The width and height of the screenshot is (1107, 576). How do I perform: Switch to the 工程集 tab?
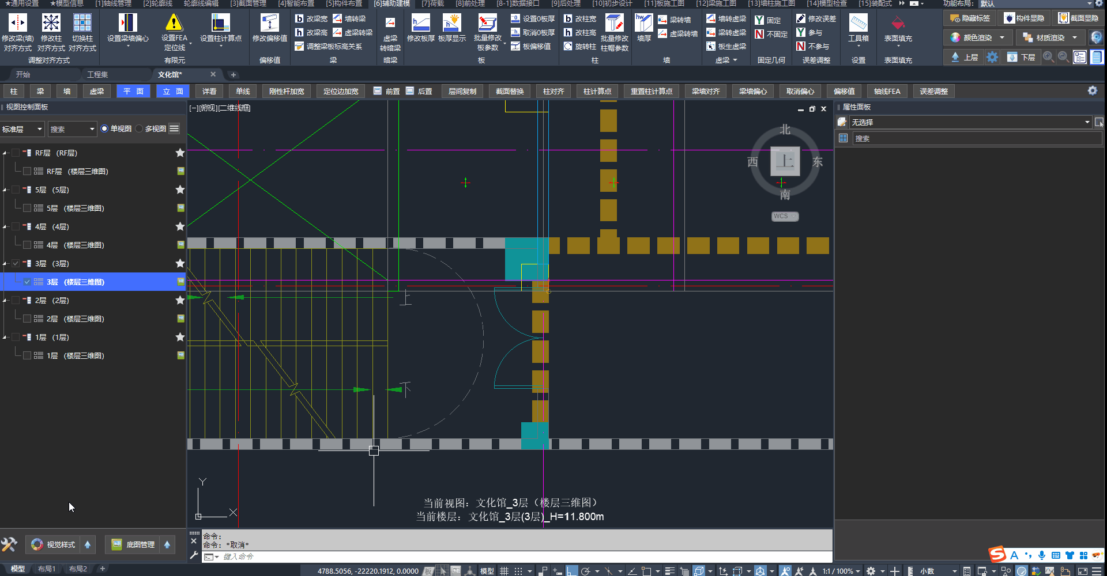coord(97,74)
